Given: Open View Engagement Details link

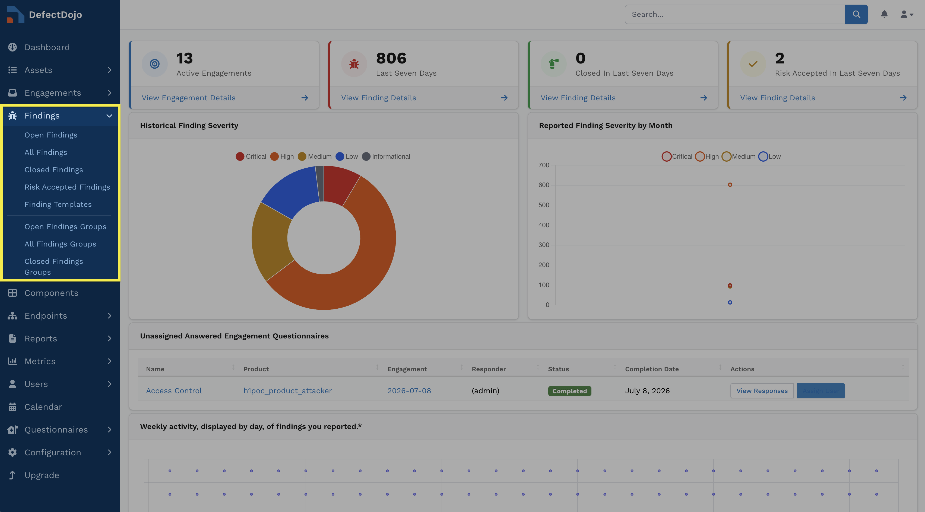Looking at the screenshot, I should (189, 98).
